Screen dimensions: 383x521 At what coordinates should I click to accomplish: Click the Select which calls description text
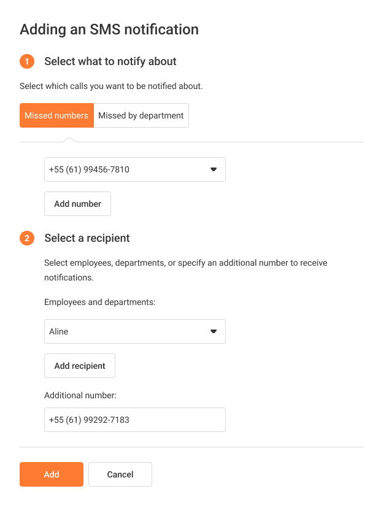111,86
